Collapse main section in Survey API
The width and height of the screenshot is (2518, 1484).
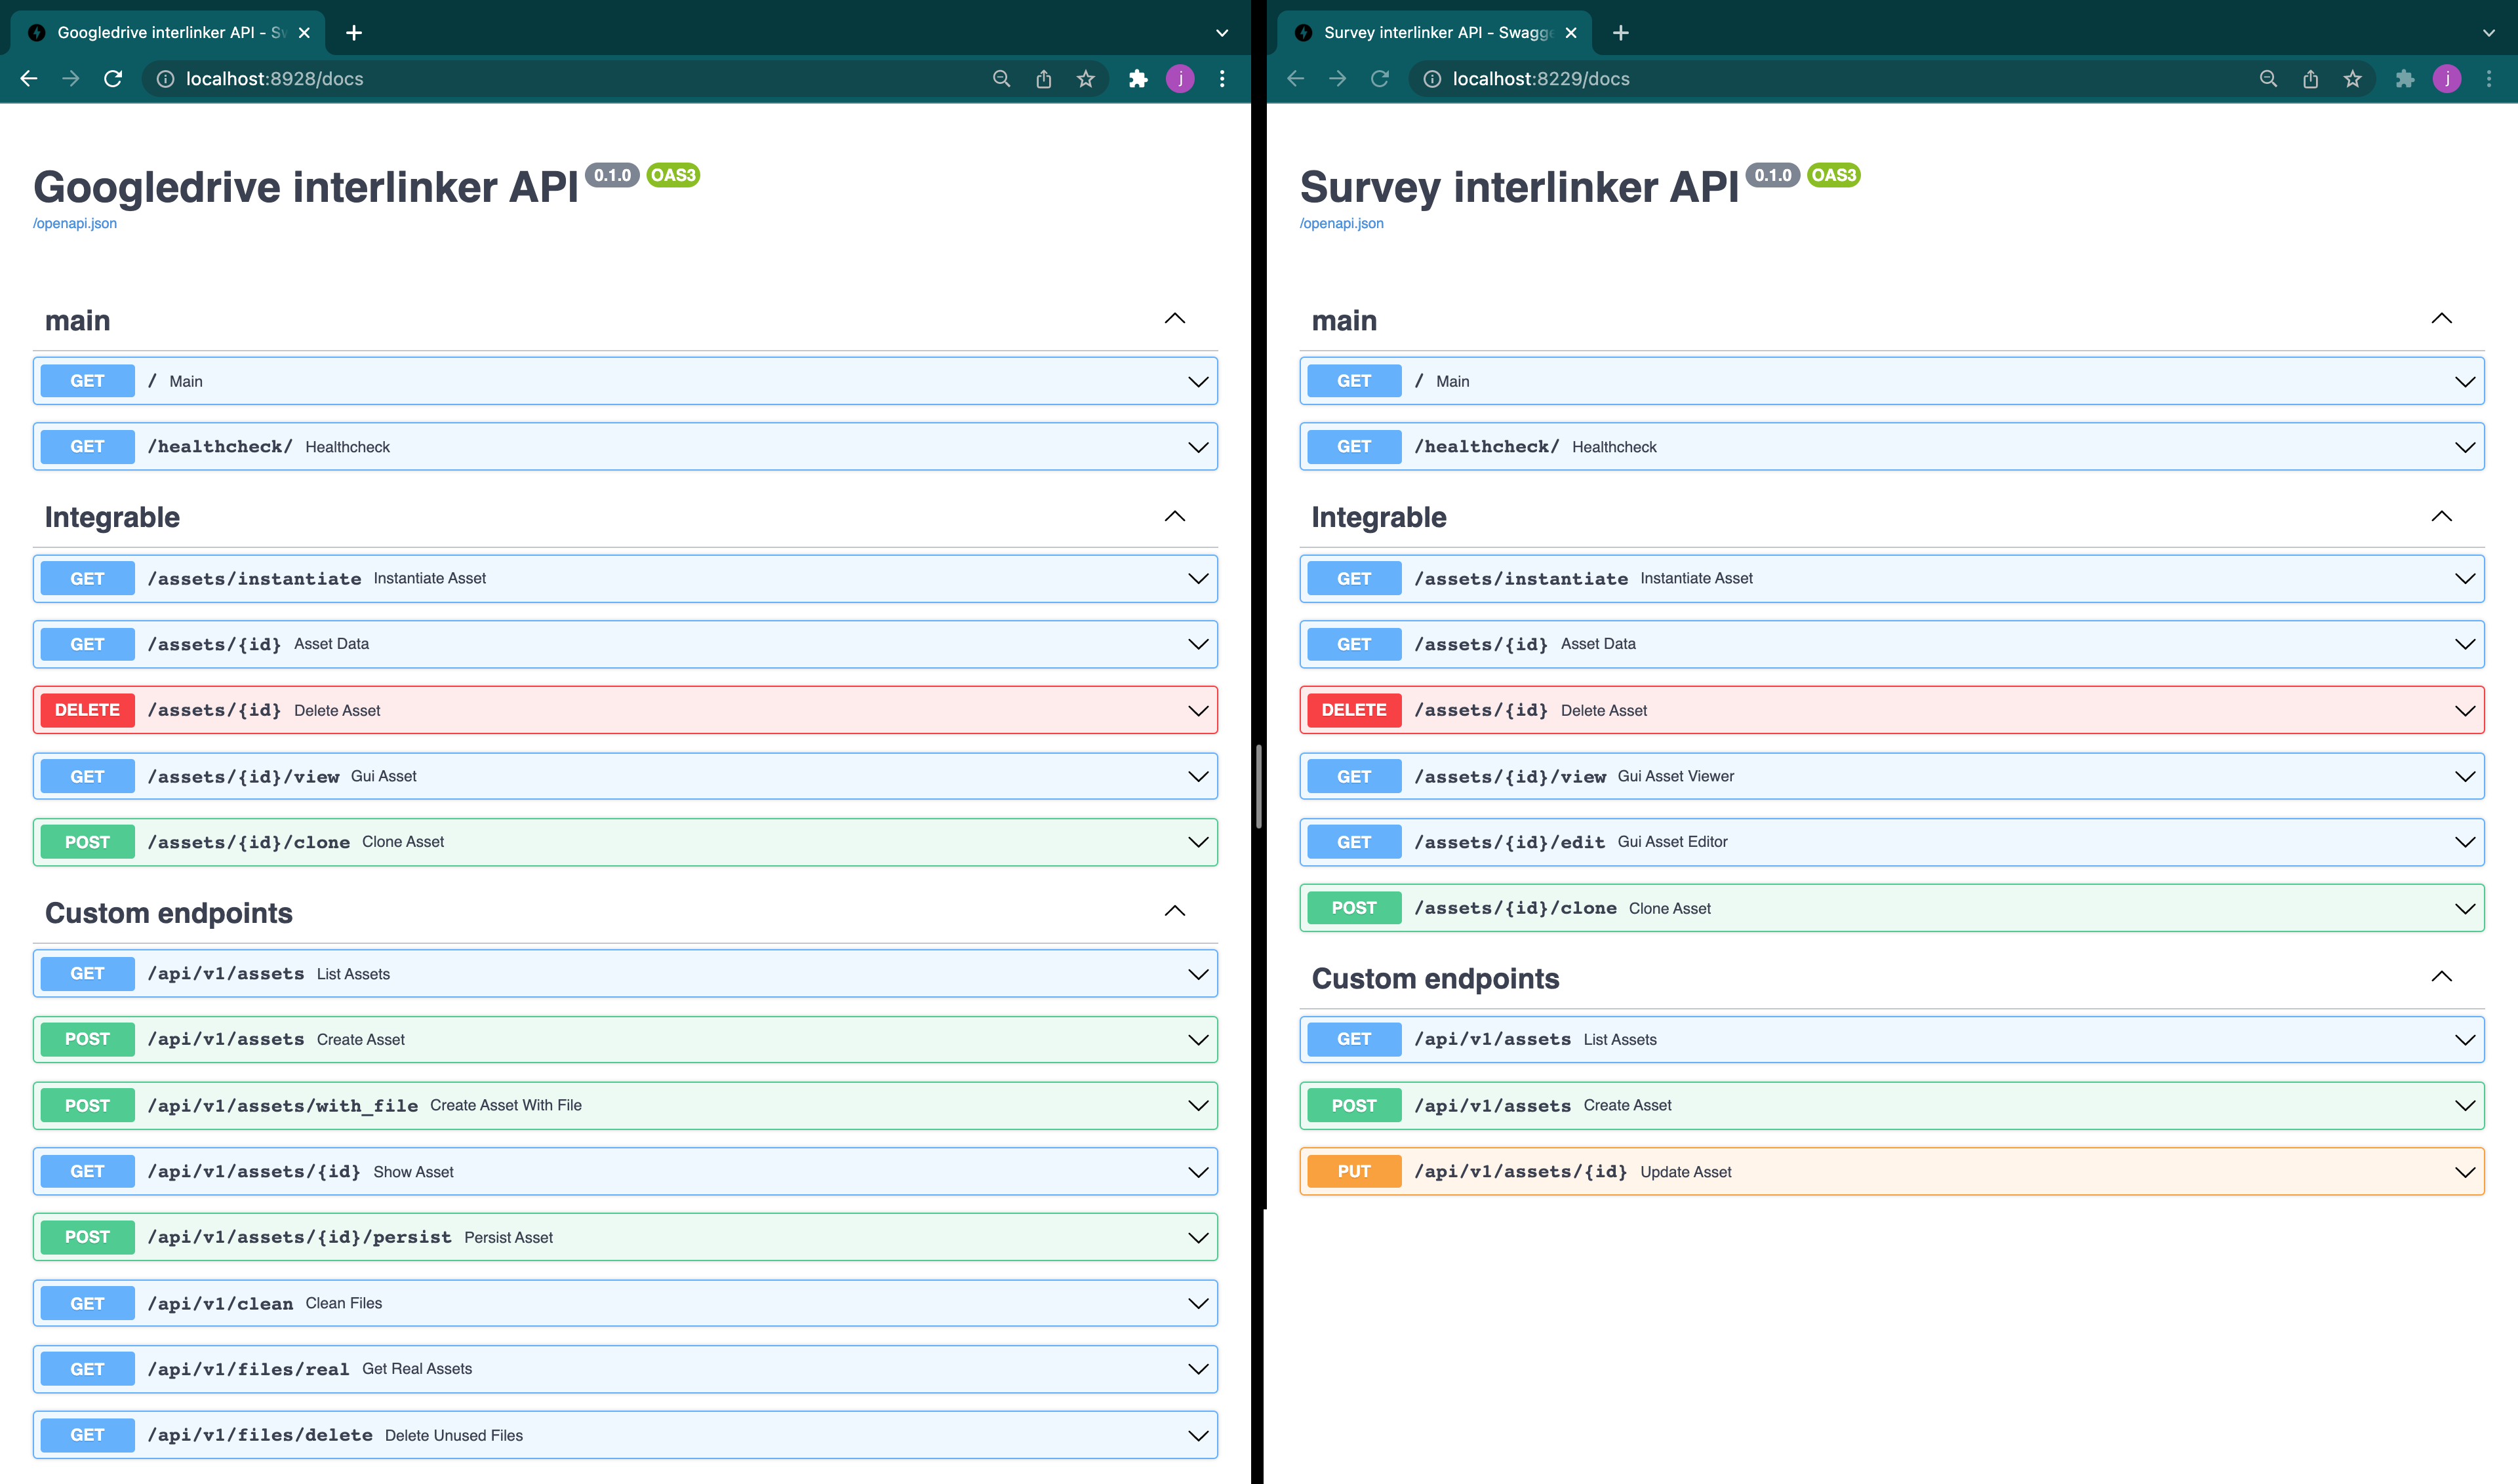click(x=2441, y=319)
